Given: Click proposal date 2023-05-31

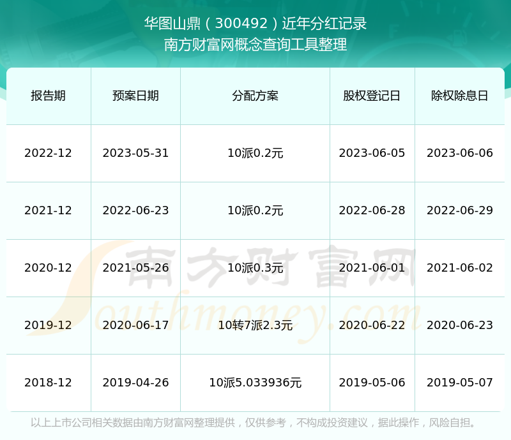Looking at the screenshot, I should click(135, 153).
